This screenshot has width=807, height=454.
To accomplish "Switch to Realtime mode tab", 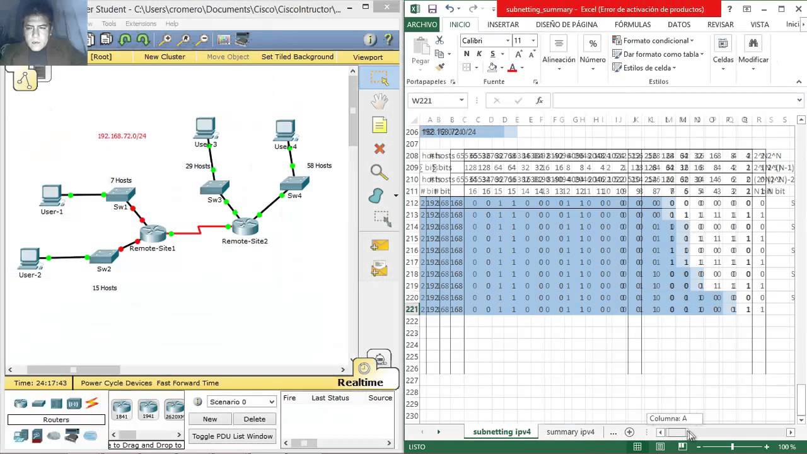I will pos(360,382).
